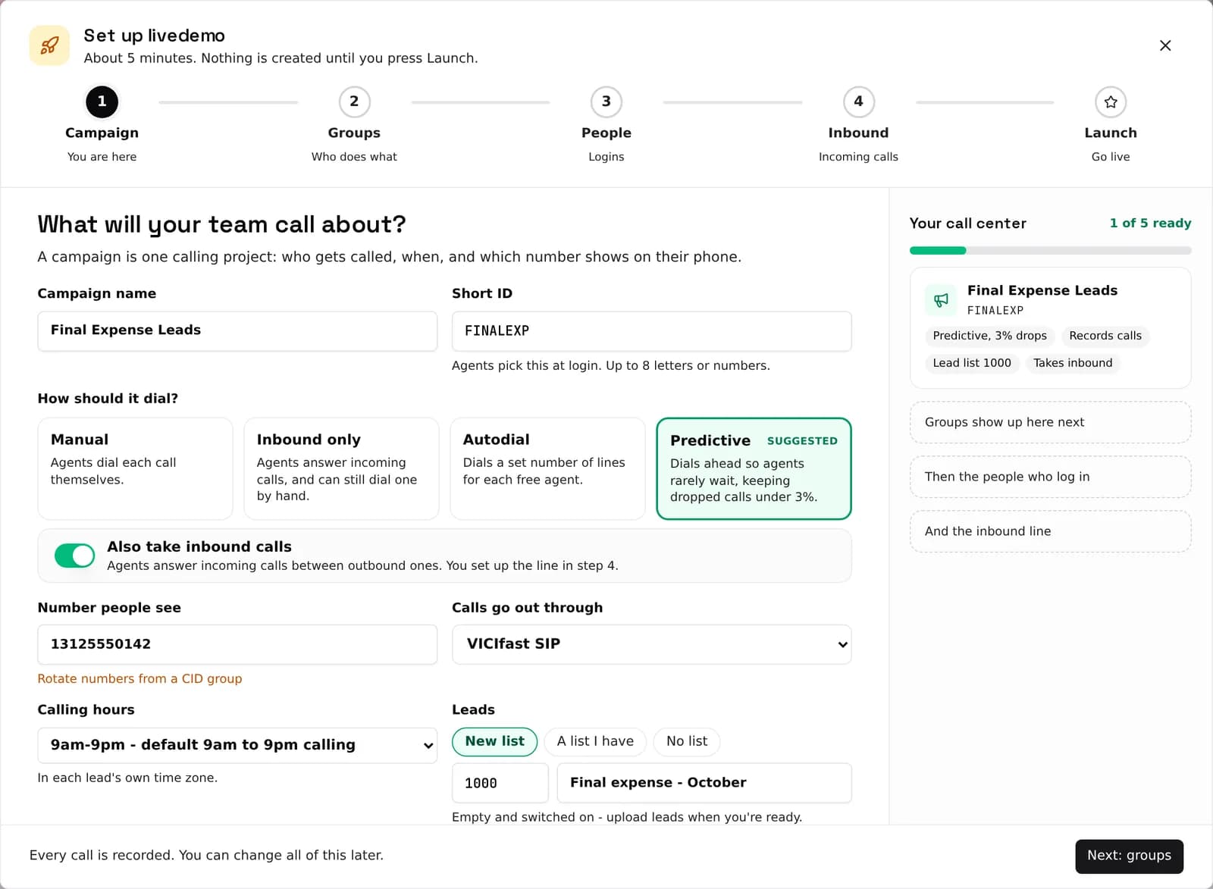Edit Number people see field
This screenshot has height=889, width=1213.
pyautogui.click(x=237, y=644)
